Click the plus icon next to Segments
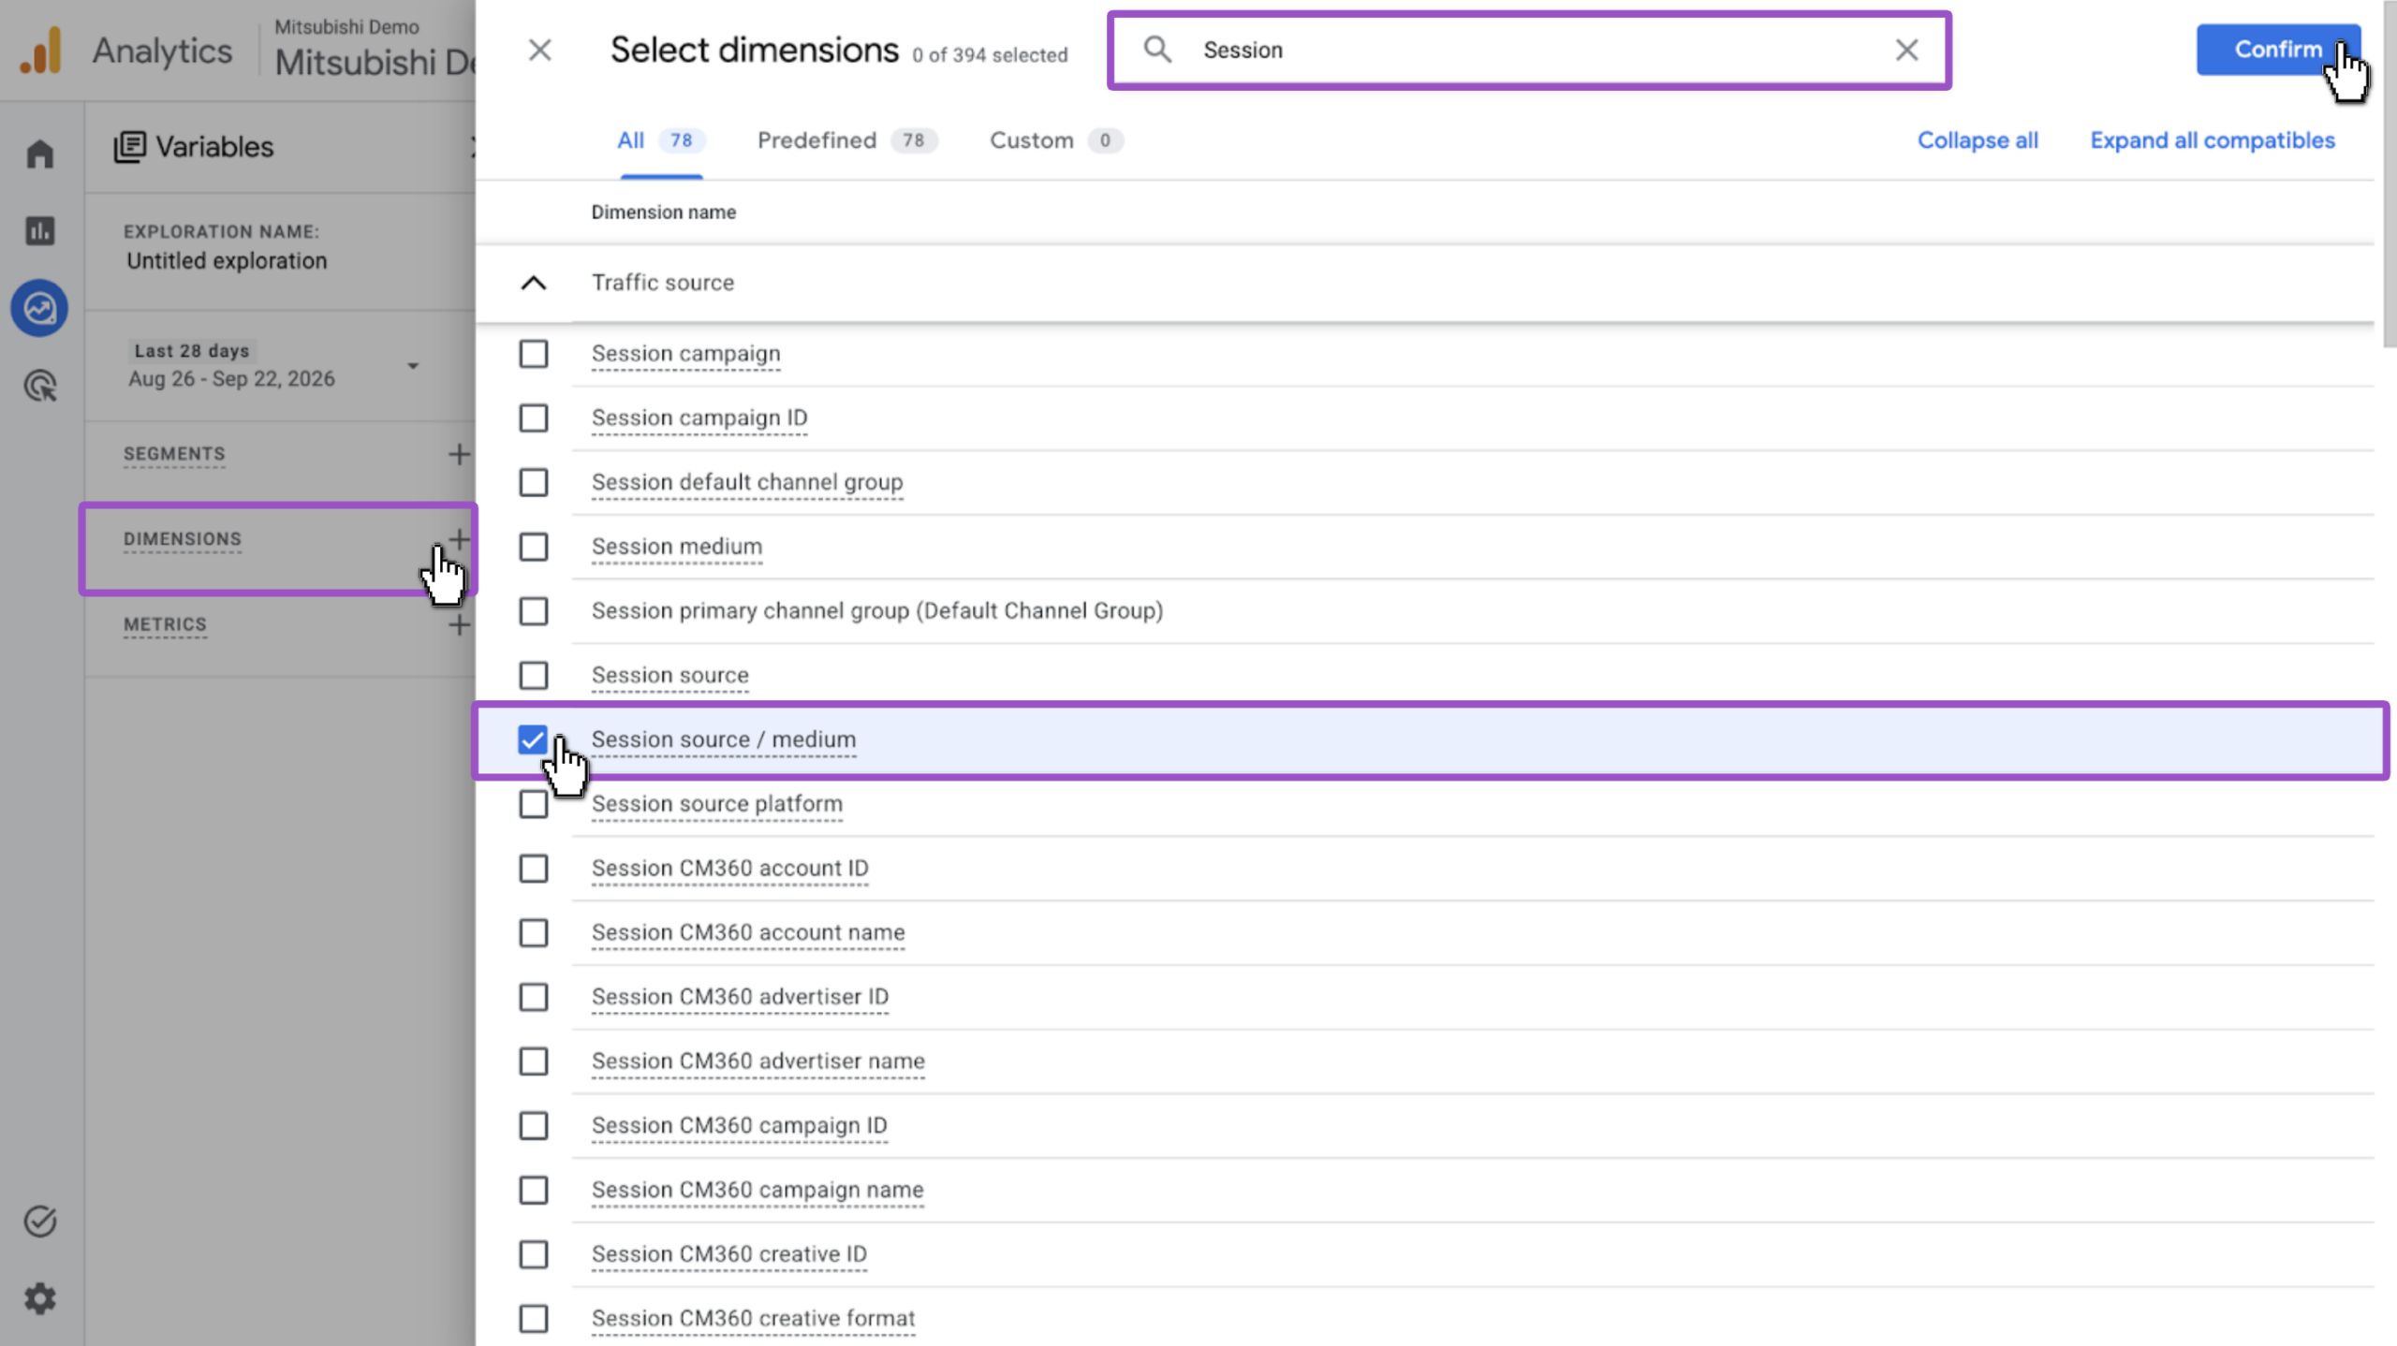 click(x=459, y=454)
